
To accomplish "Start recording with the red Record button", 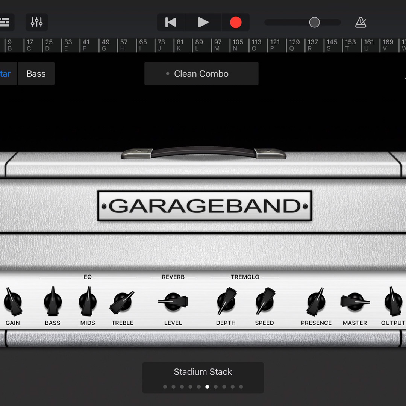I will point(236,23).
